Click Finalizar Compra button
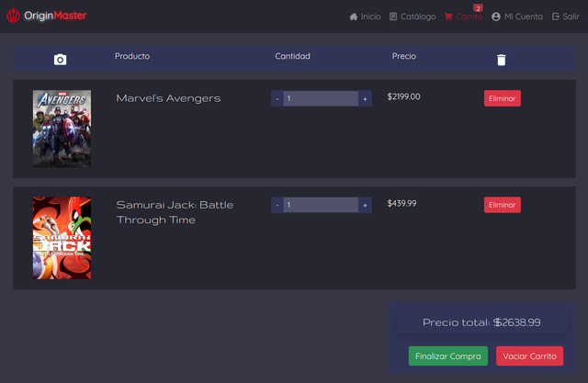Image resolution: width=588 pixels, height=383 pixels. coord(448,355)
